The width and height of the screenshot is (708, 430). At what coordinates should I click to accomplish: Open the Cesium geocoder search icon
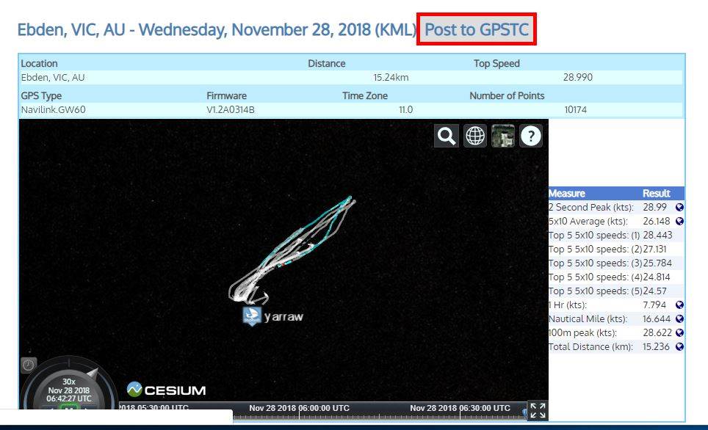[x=446, y=136]
